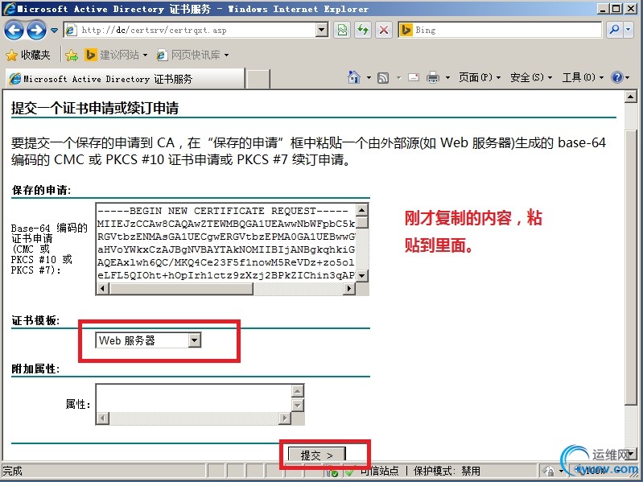Click the 保护模式: 禁用 status bar text
Image resolution: width=643 pixels, height=482 pixels.
447,471
